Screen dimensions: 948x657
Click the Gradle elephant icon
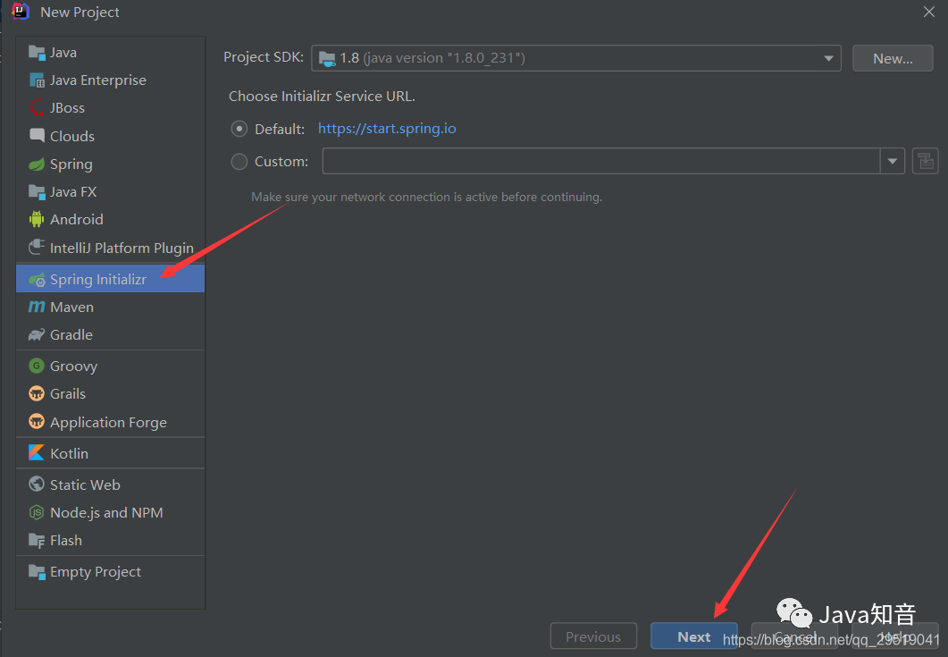pyautogui.click(x=37, y=334)
